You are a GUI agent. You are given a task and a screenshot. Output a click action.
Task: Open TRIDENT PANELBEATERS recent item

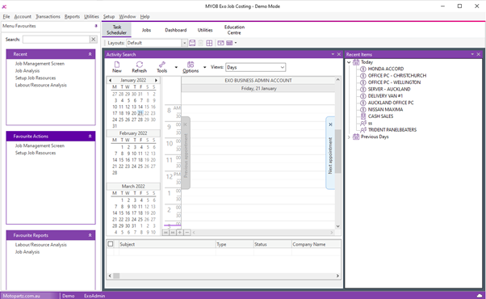392,130
